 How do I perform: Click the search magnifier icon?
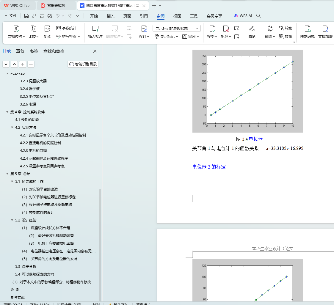click(258, 16)
